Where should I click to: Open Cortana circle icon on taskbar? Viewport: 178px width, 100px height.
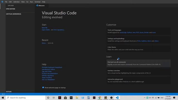[48, 97]
